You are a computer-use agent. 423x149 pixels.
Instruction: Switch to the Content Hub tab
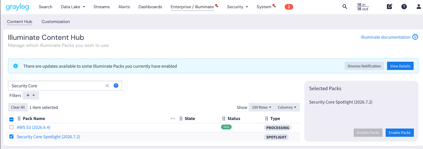click(19, 22)
